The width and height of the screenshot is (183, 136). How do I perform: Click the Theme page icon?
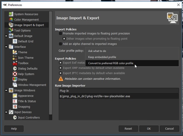pyautogui.click(x=15, y=52)
